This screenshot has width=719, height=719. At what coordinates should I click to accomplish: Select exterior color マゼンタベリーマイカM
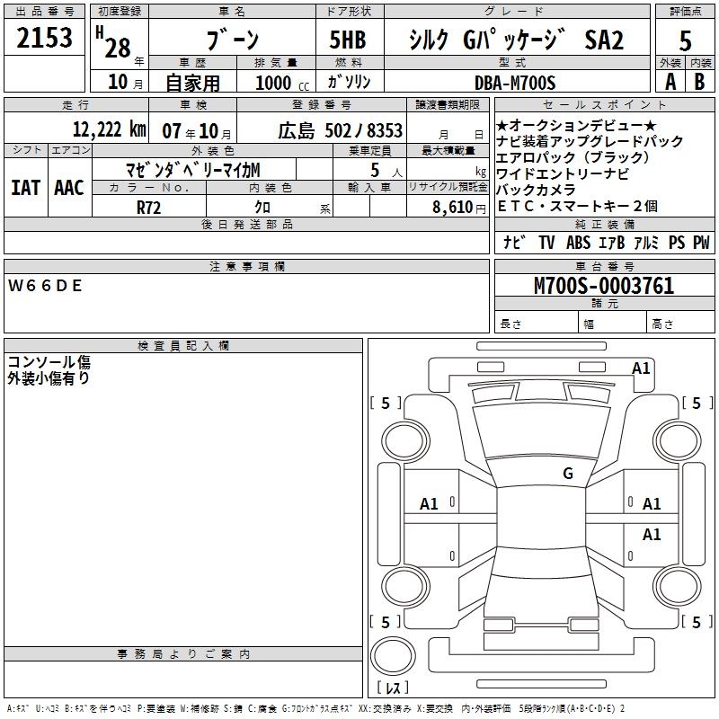[x=193, y=170]
